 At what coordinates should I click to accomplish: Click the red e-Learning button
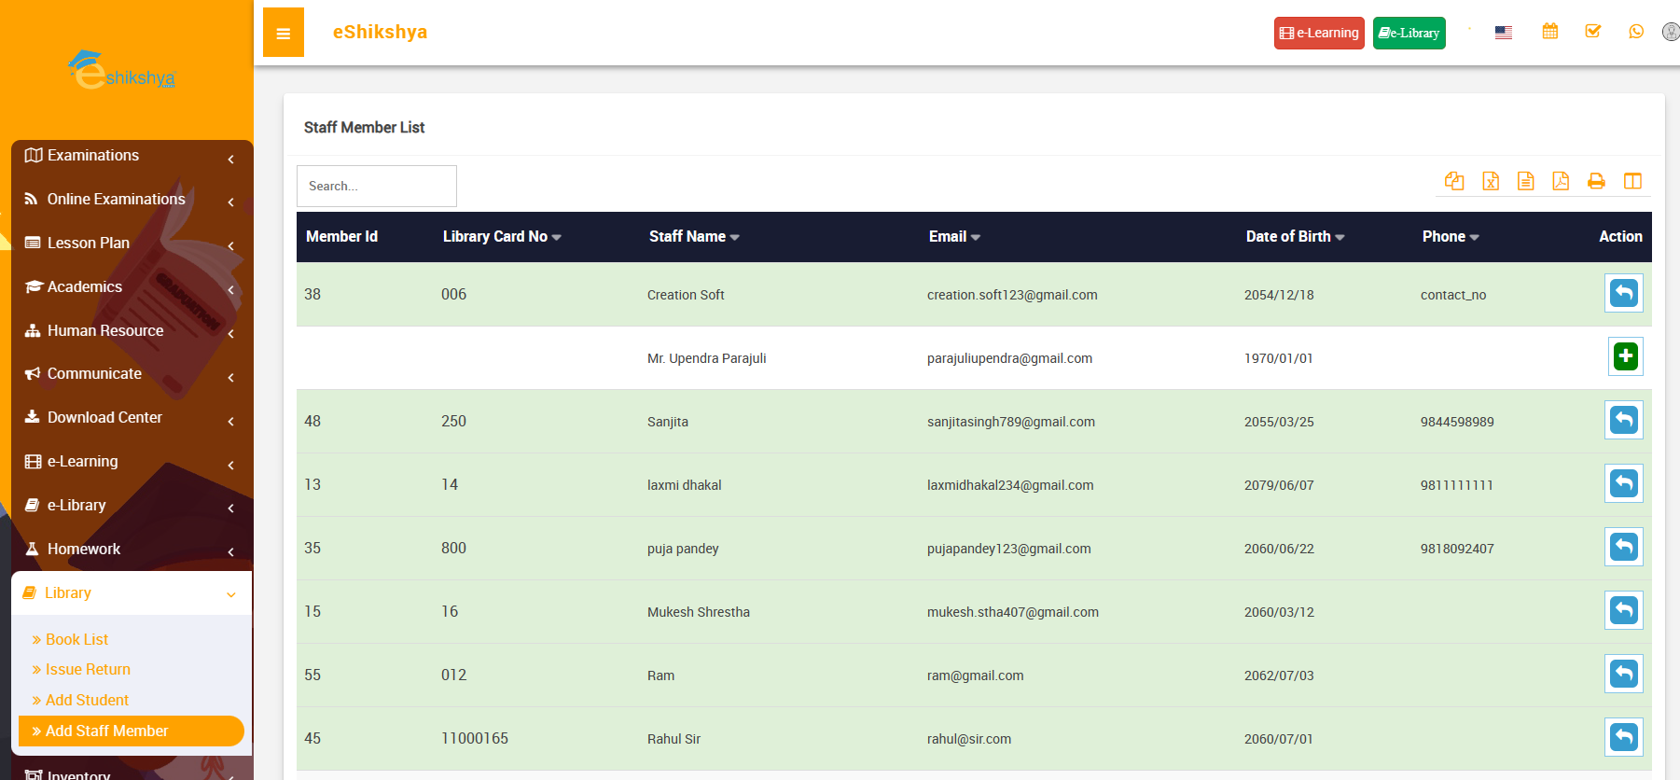[1318, 33]
